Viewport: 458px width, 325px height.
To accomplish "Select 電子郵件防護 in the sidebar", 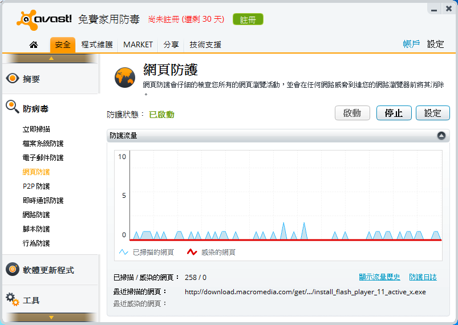I will pyautogui.click(x=43, y=158).
